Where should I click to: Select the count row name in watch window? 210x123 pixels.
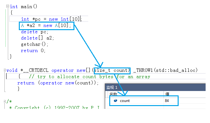click(x=125, y=101)
